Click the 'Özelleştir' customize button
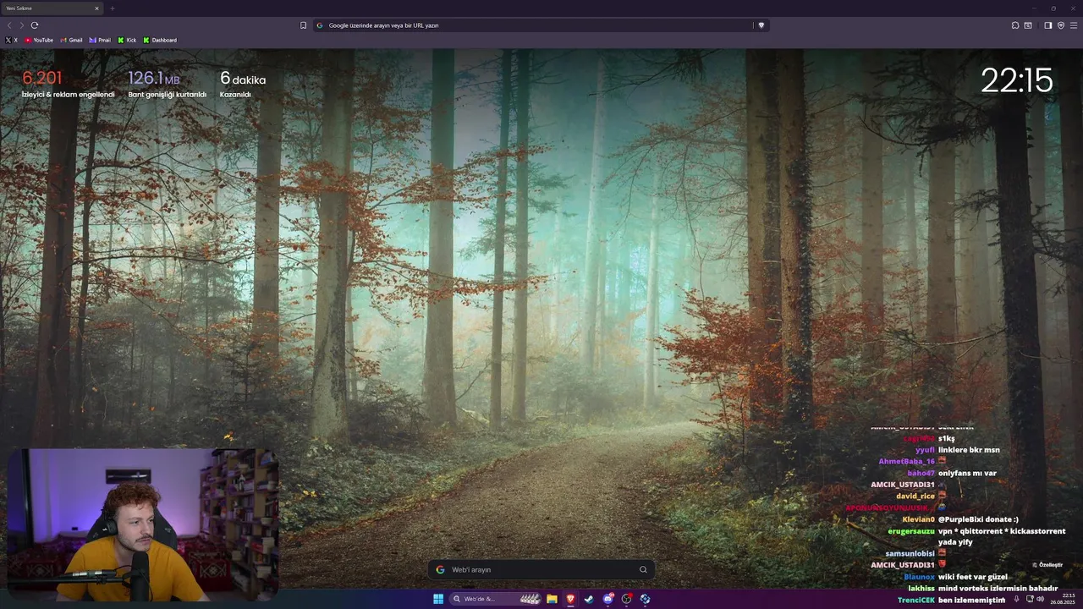Image resolution: width=1083 pixels, height=609 pixels. [1047, 564]
